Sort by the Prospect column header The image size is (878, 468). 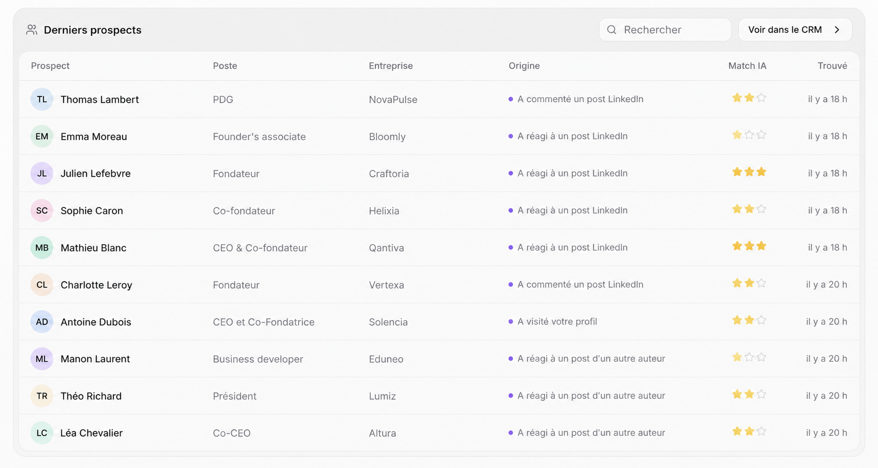click(x=50, y=66)
